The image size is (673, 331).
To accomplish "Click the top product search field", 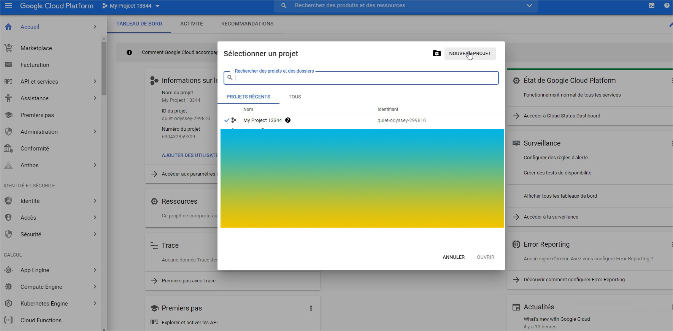I will [x=407, y=6].
